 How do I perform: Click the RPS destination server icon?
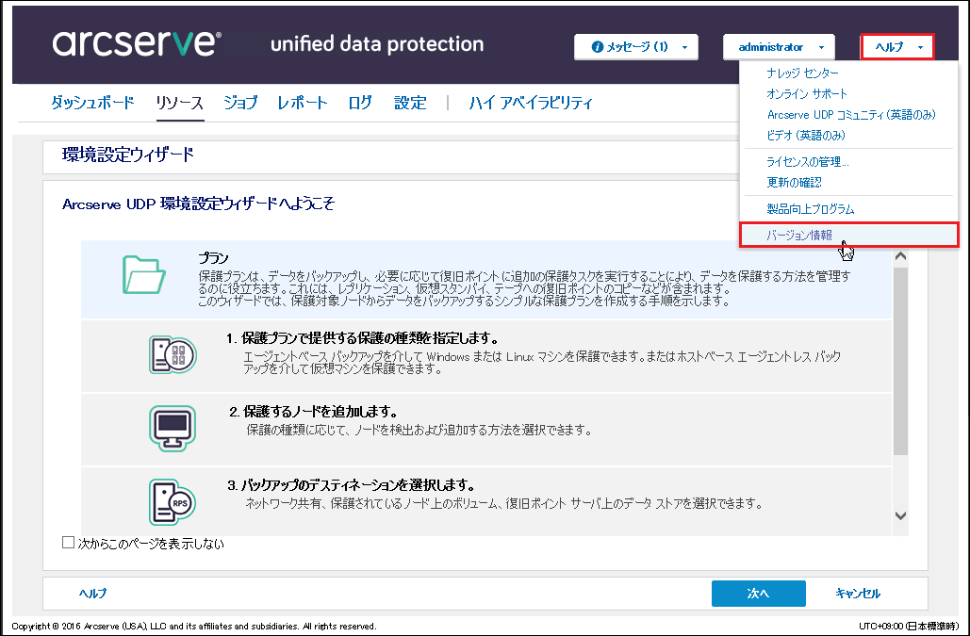pos(173,502)
